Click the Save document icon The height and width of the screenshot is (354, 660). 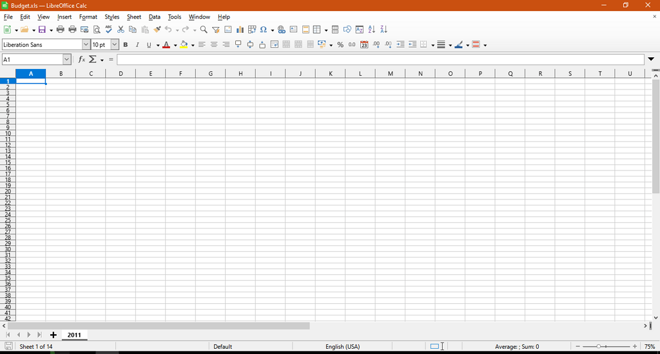pyautogui.click(x=42, y=30)
